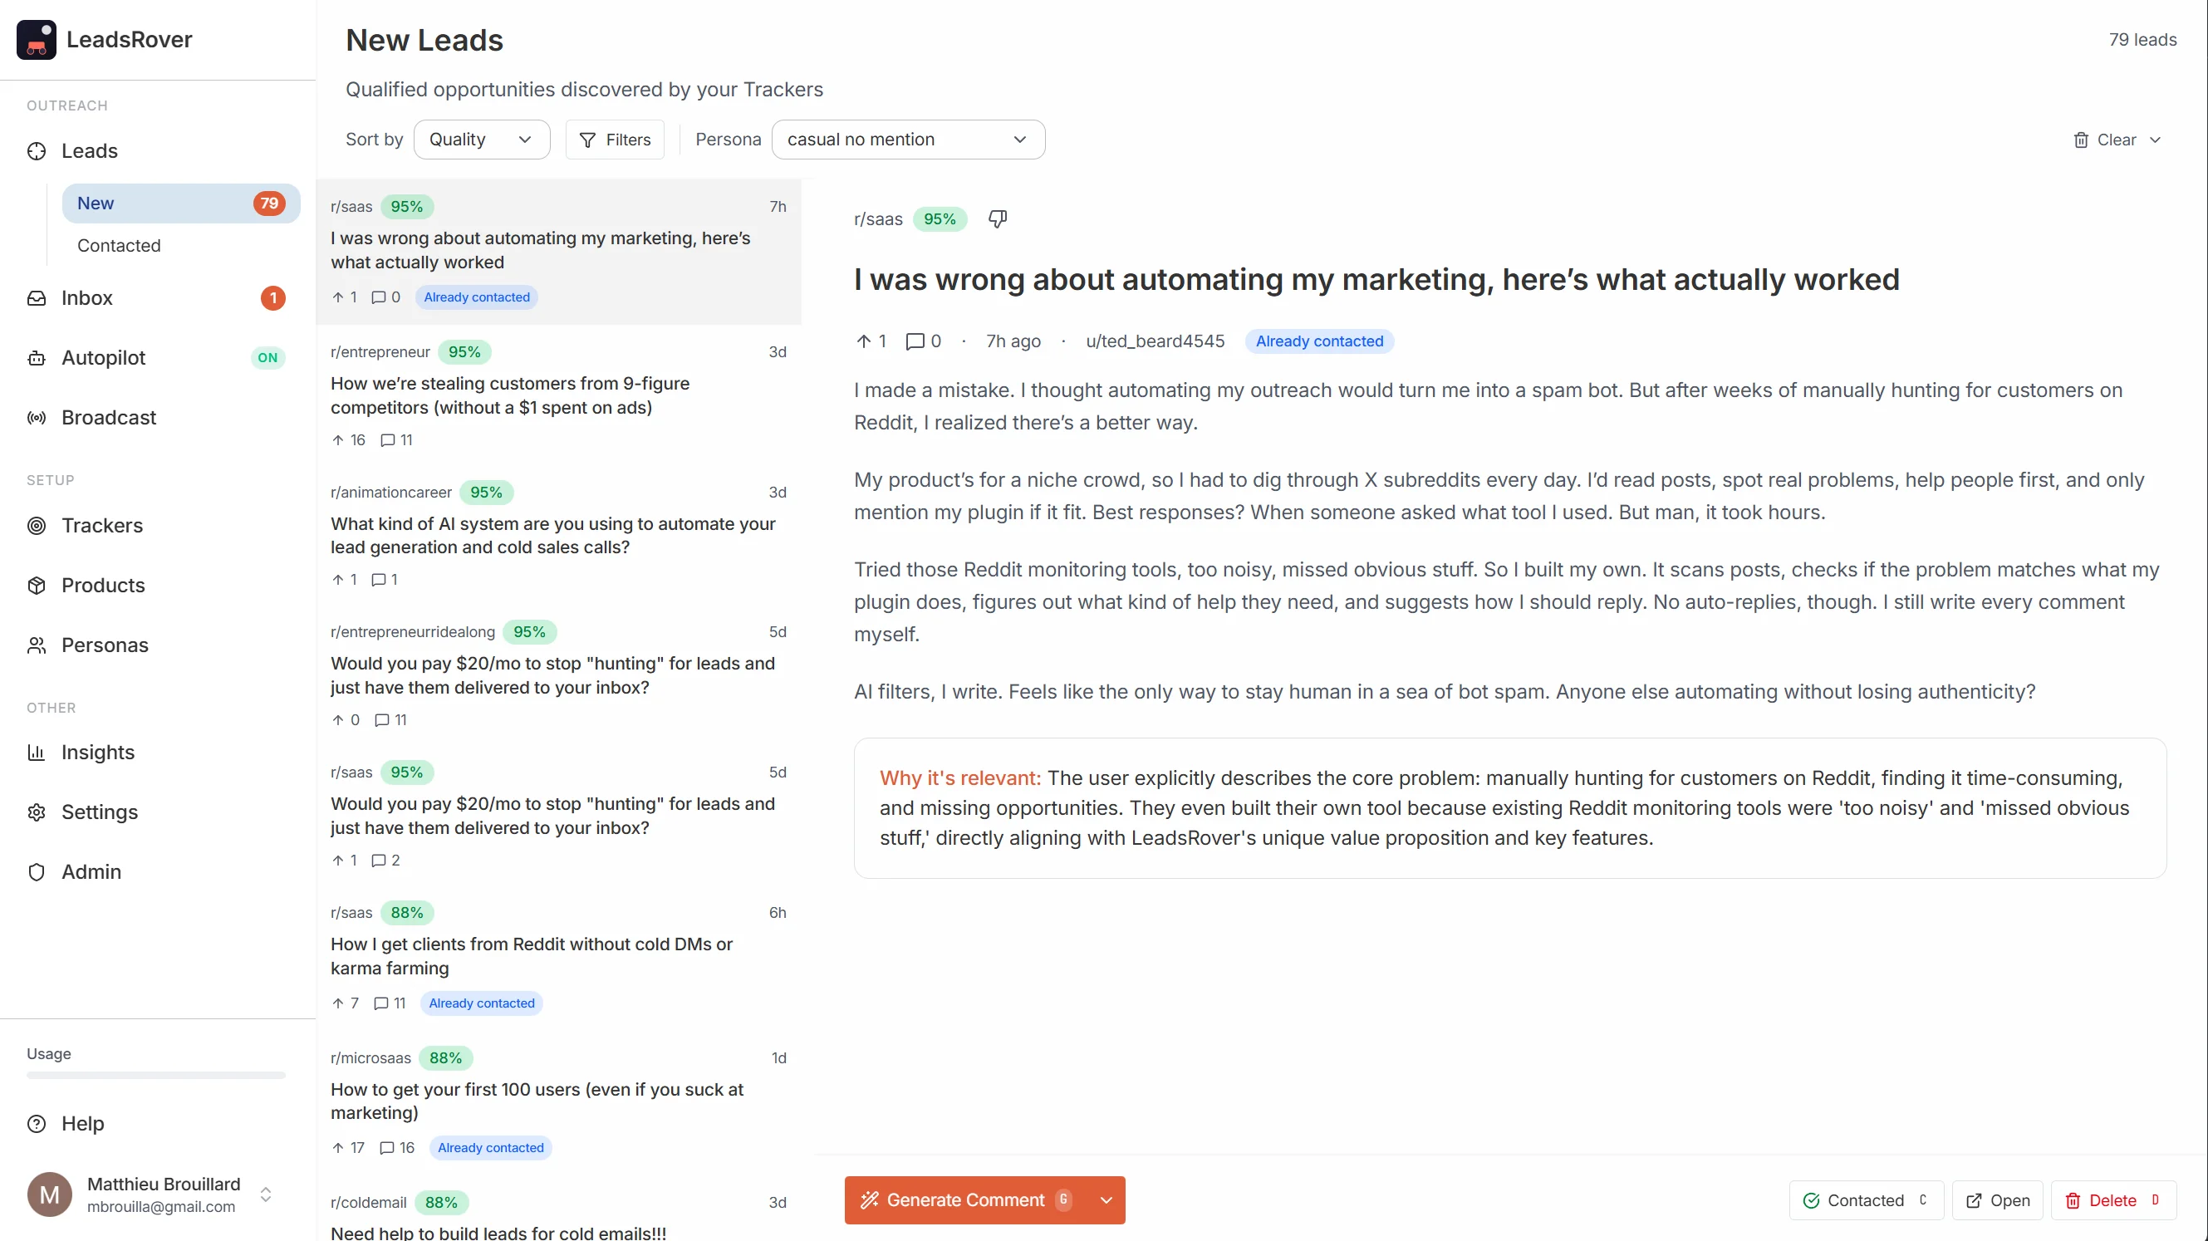Go to the Inbox menu item
2208x1241 pixels.
87,297
